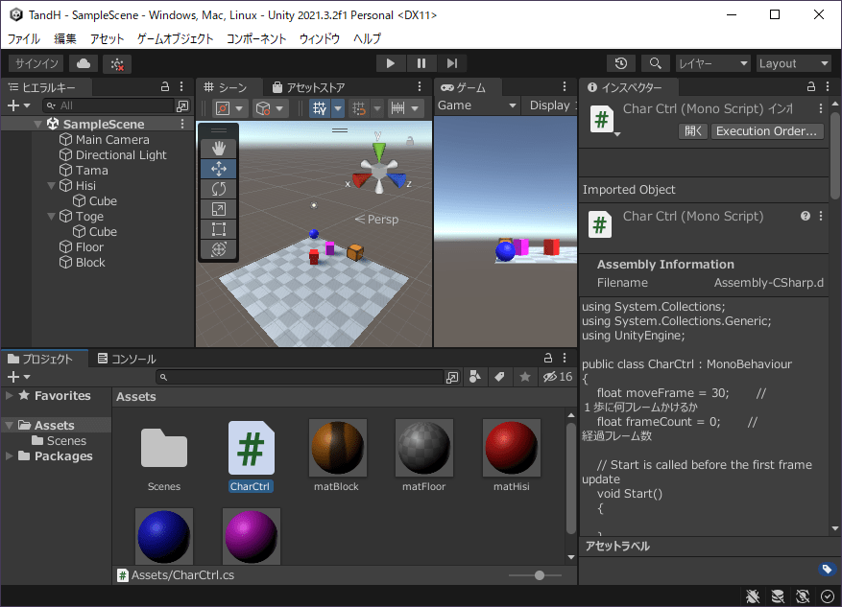Start Play mode

point(391,63)
